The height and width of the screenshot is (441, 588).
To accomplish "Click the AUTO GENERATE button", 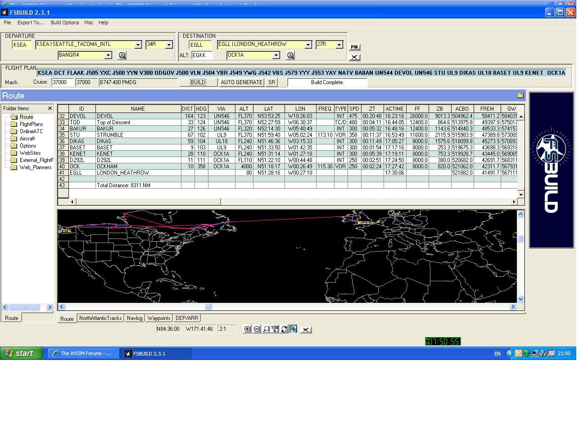I will point(241,82).
